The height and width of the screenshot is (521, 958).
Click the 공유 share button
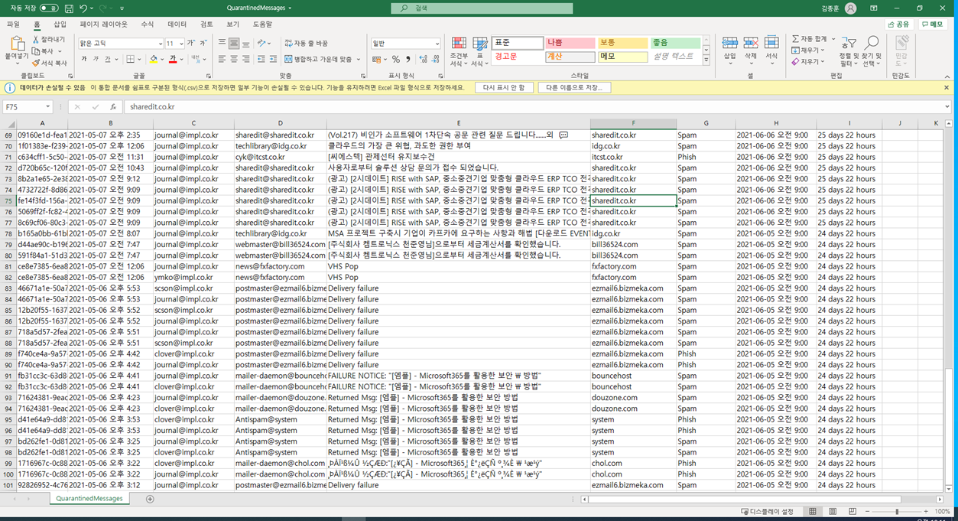(x=899, y=24)
